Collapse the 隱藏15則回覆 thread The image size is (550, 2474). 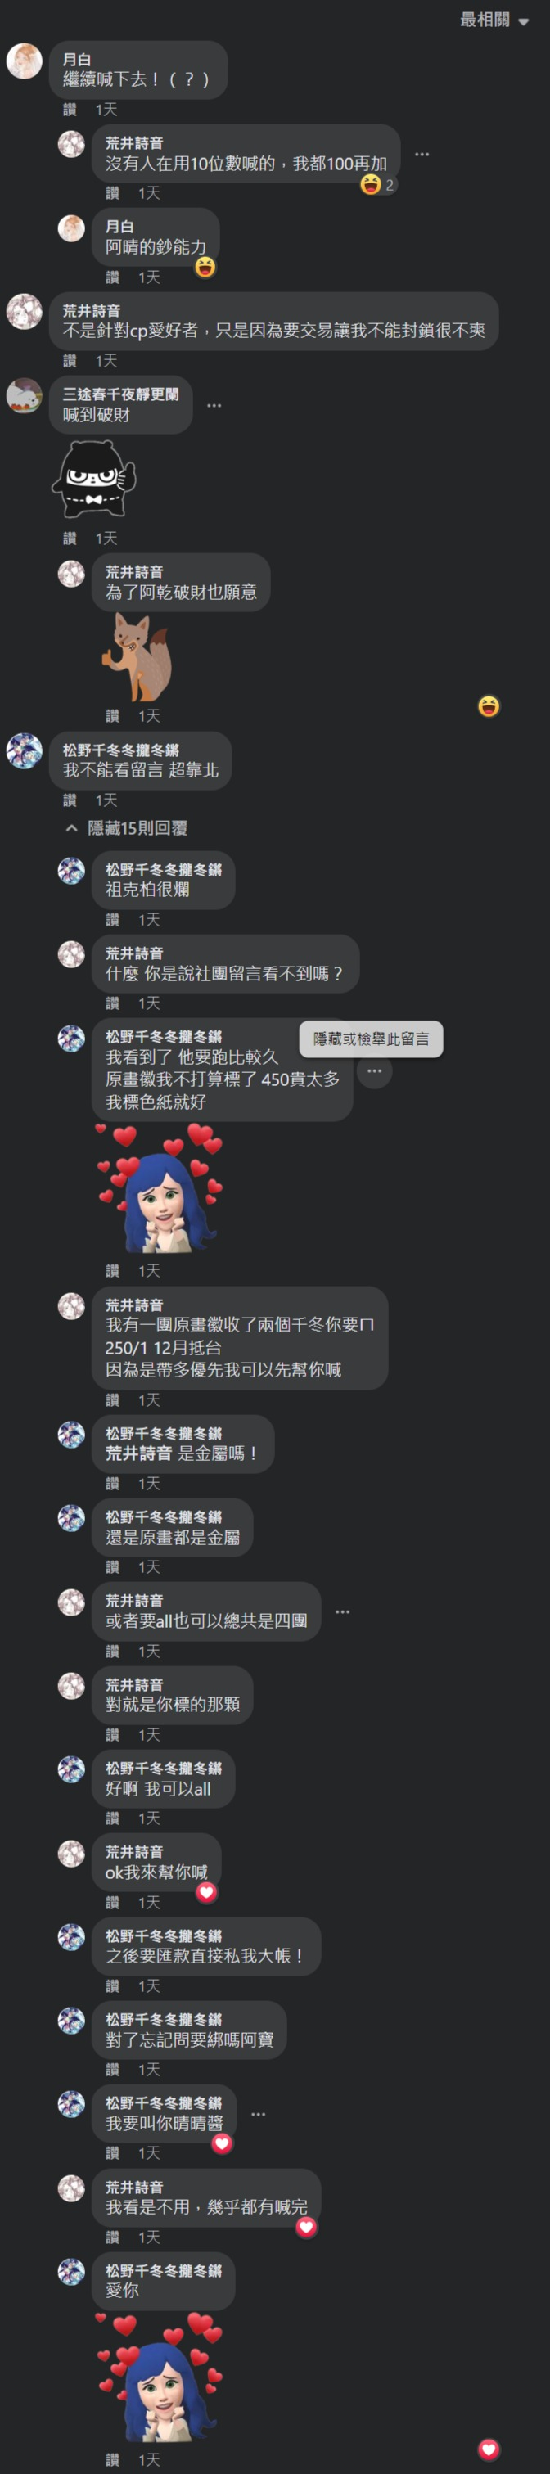[126, 828]
